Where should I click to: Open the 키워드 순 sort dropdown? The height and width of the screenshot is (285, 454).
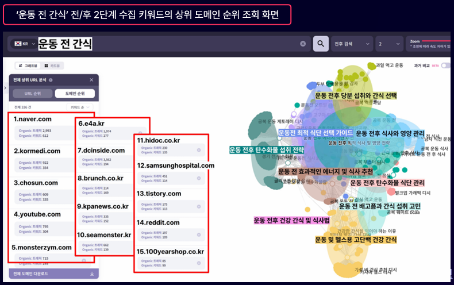click(x=80, y=107)
